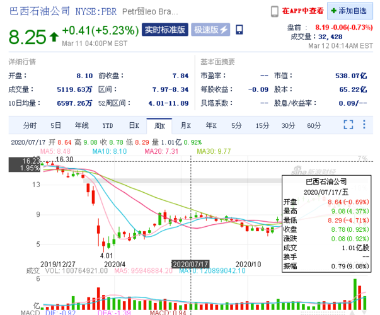Viewport: 380px width, 315px height.
Task: Click the tablet icon beside 极速版
Action: (x=239, y=30)
